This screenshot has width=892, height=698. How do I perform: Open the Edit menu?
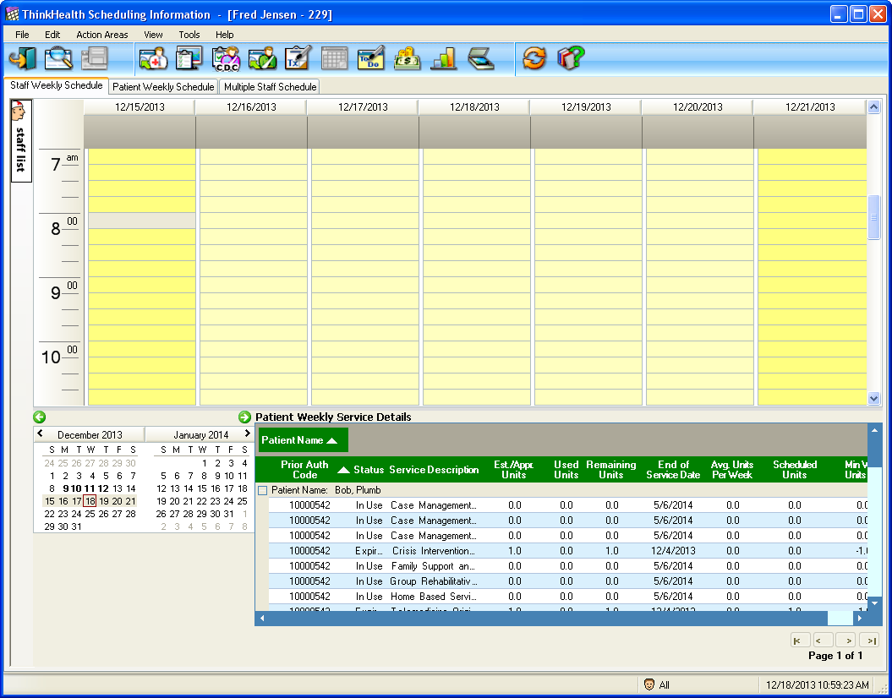(52, 35)
